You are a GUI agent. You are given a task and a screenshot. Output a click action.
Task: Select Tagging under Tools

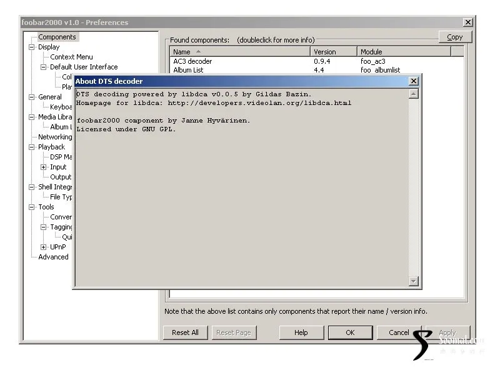(61, 227)
